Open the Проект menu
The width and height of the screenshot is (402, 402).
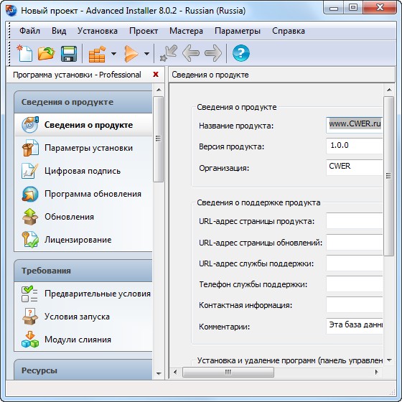coord(144,31)
